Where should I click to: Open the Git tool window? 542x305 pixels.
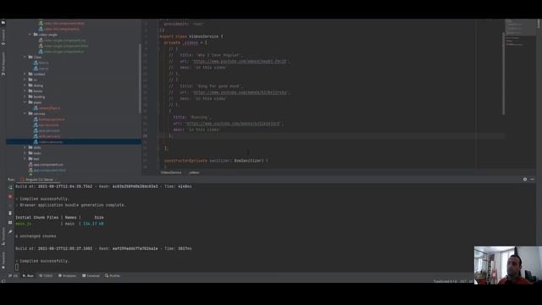pyautogui.click(x=14, y=275)
